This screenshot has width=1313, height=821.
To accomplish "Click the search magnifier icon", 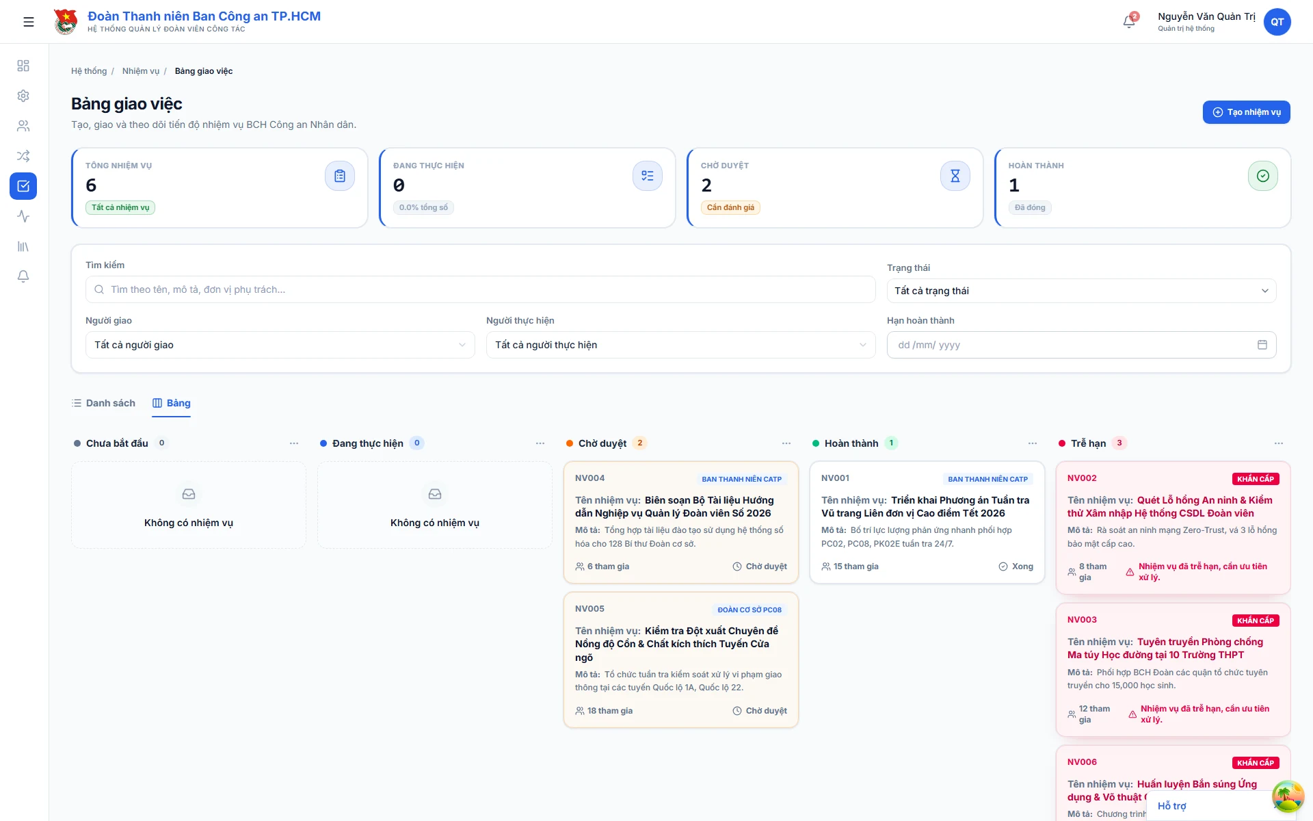I will coord(99,289).
